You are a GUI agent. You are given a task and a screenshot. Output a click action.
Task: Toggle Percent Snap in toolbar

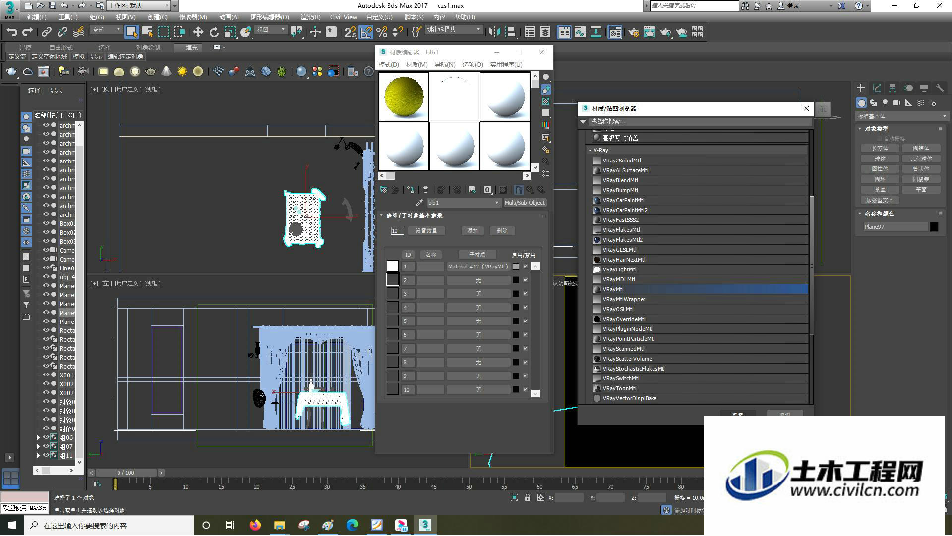[x=382, y=32]
